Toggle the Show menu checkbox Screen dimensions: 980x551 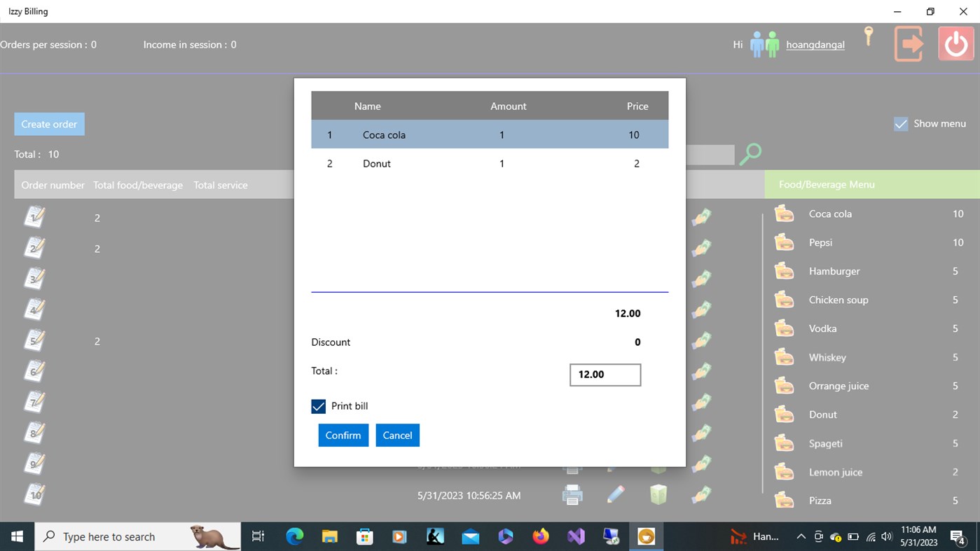pos(901,124)
